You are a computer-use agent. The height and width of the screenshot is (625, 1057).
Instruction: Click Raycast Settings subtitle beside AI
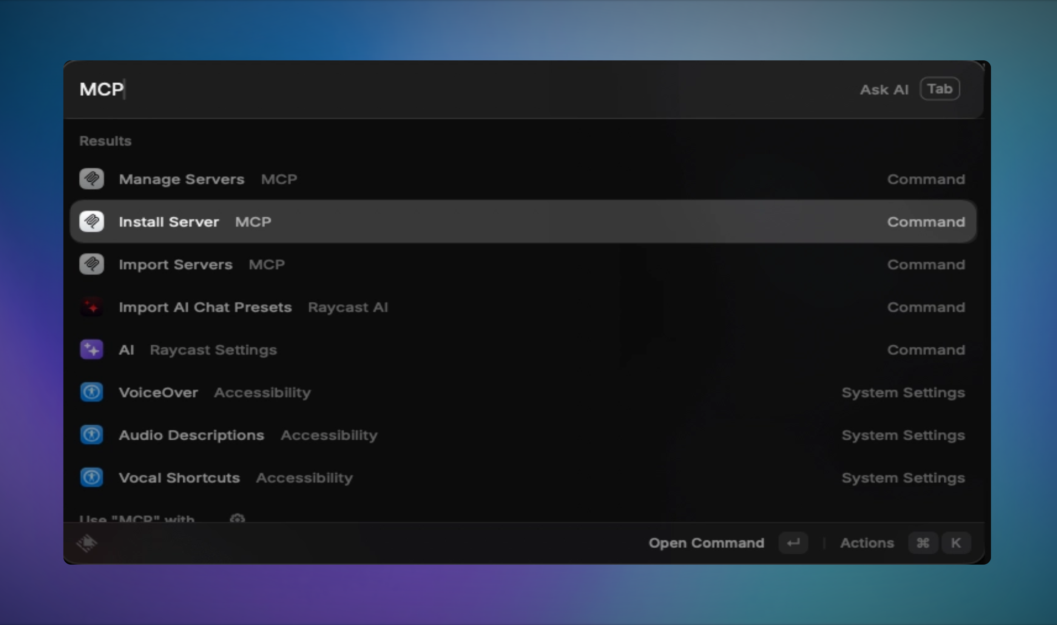pos(213,350)
